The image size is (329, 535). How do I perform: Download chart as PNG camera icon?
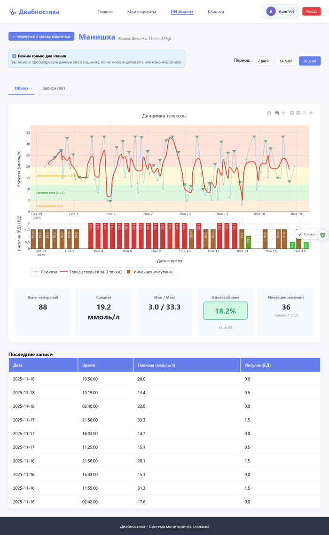[269, 113]
